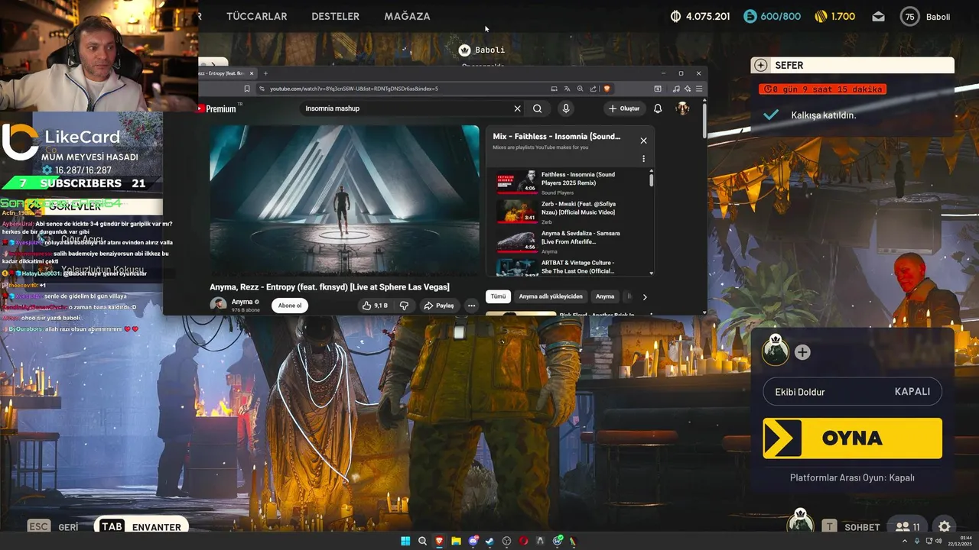This screenshot has height=550, width=979.
Task: Open Windows Start menu
Action: pos(405,541)
